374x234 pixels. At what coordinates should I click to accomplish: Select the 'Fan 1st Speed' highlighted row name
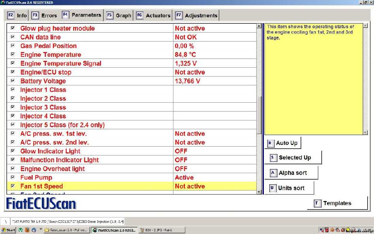click(42, 186)
